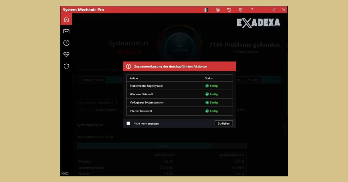The height and width of the screenshot is (182, 348).
Task: Switch to the Schneller-Scan tab
Action: pyautogui.click(x=92, y=79)
